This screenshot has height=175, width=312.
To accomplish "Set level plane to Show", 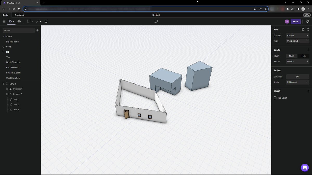I will coord(292,56).
